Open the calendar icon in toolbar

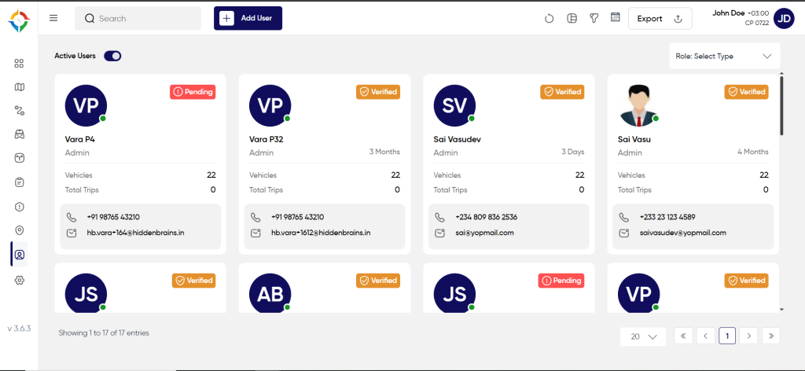point(615,17)
